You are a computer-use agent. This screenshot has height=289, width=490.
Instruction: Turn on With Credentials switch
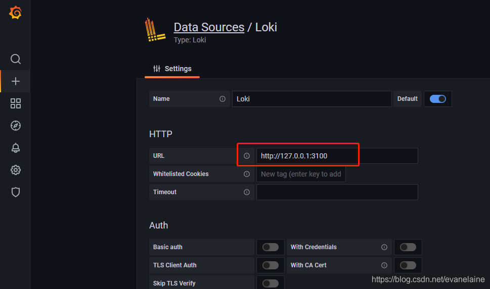pos(408,247)
